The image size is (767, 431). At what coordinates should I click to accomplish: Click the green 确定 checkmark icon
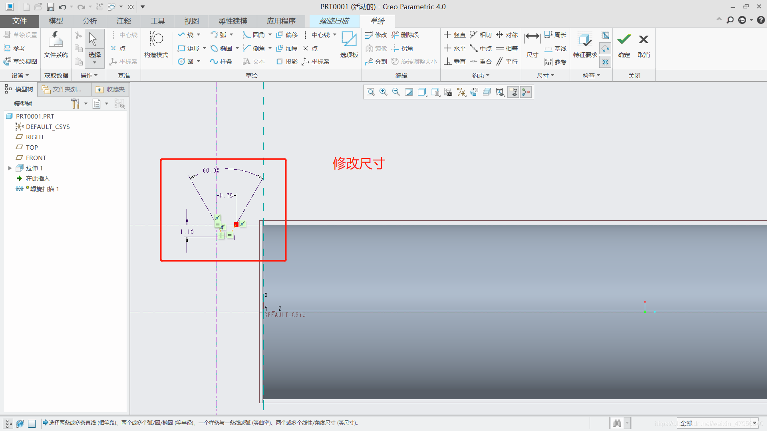point(624,40)
